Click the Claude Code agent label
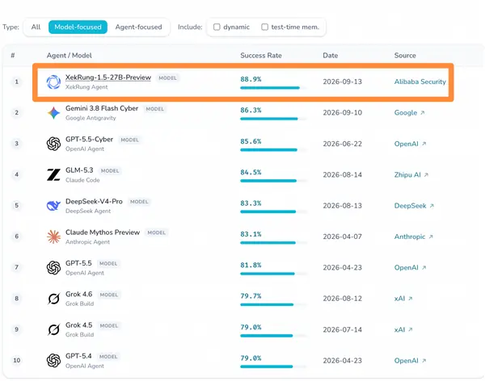Image resolution: width=485 pixels, height=381 pixels. click(x=82, y=180)
